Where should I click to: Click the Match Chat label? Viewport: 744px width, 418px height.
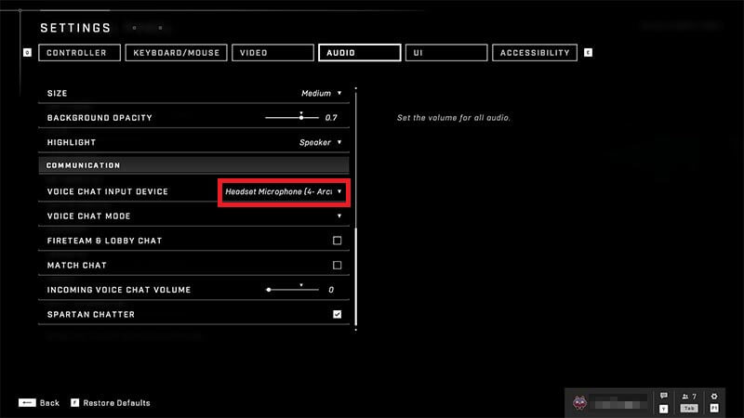[x=77, y=266]
